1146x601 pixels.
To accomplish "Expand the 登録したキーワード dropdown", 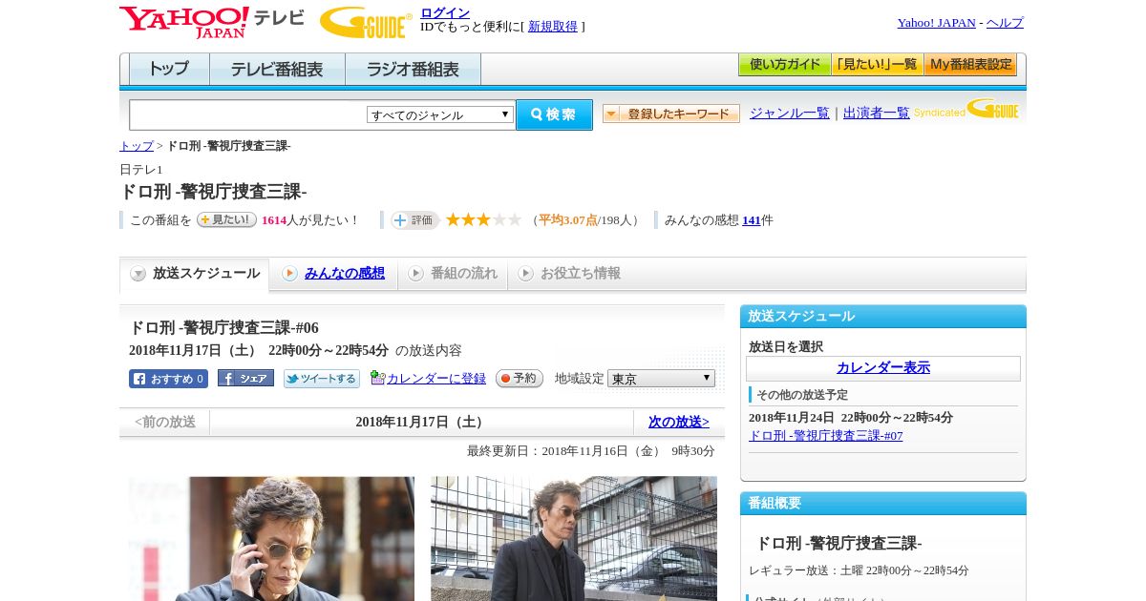I will tap(671, 114).
